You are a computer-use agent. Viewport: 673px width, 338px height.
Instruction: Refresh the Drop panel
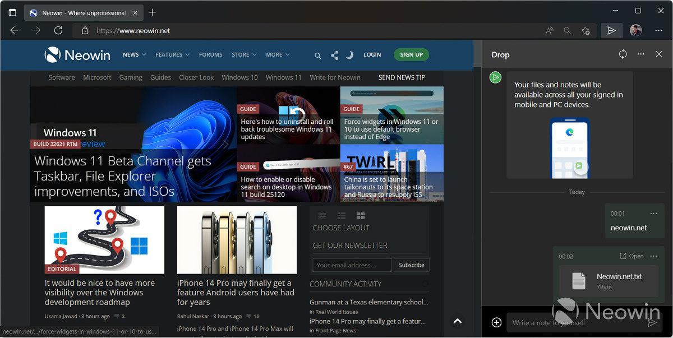pos(623,54)
